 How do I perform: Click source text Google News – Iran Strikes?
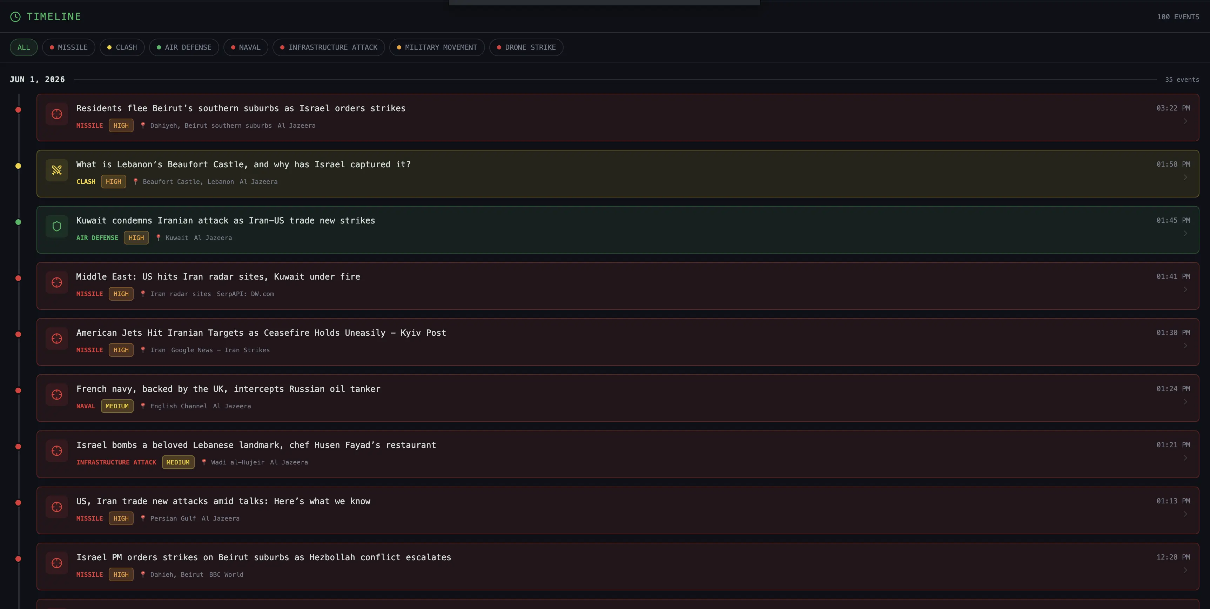220,350
